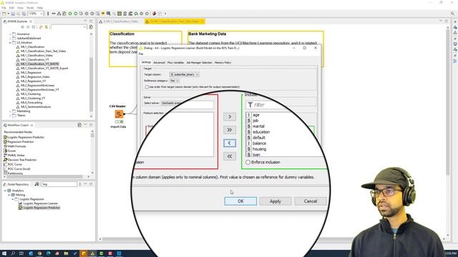Image resolution: width=458 pixels, height=257 pixels.
Task: Click the magnified Apply button
Action: (276, 201)
